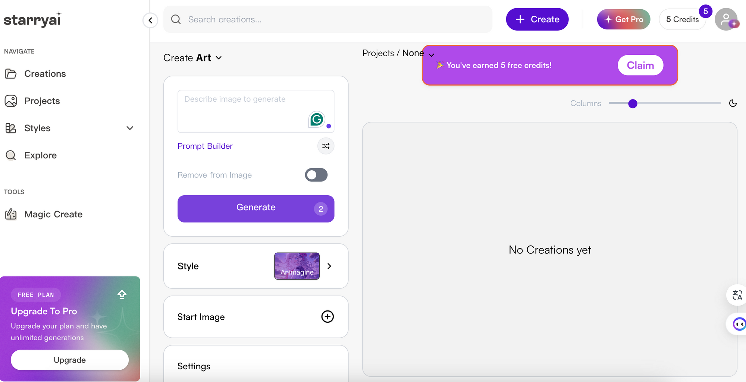Go to Explore in the sidebar
This screenshot has height=382, width=746.
pos(41,155)
